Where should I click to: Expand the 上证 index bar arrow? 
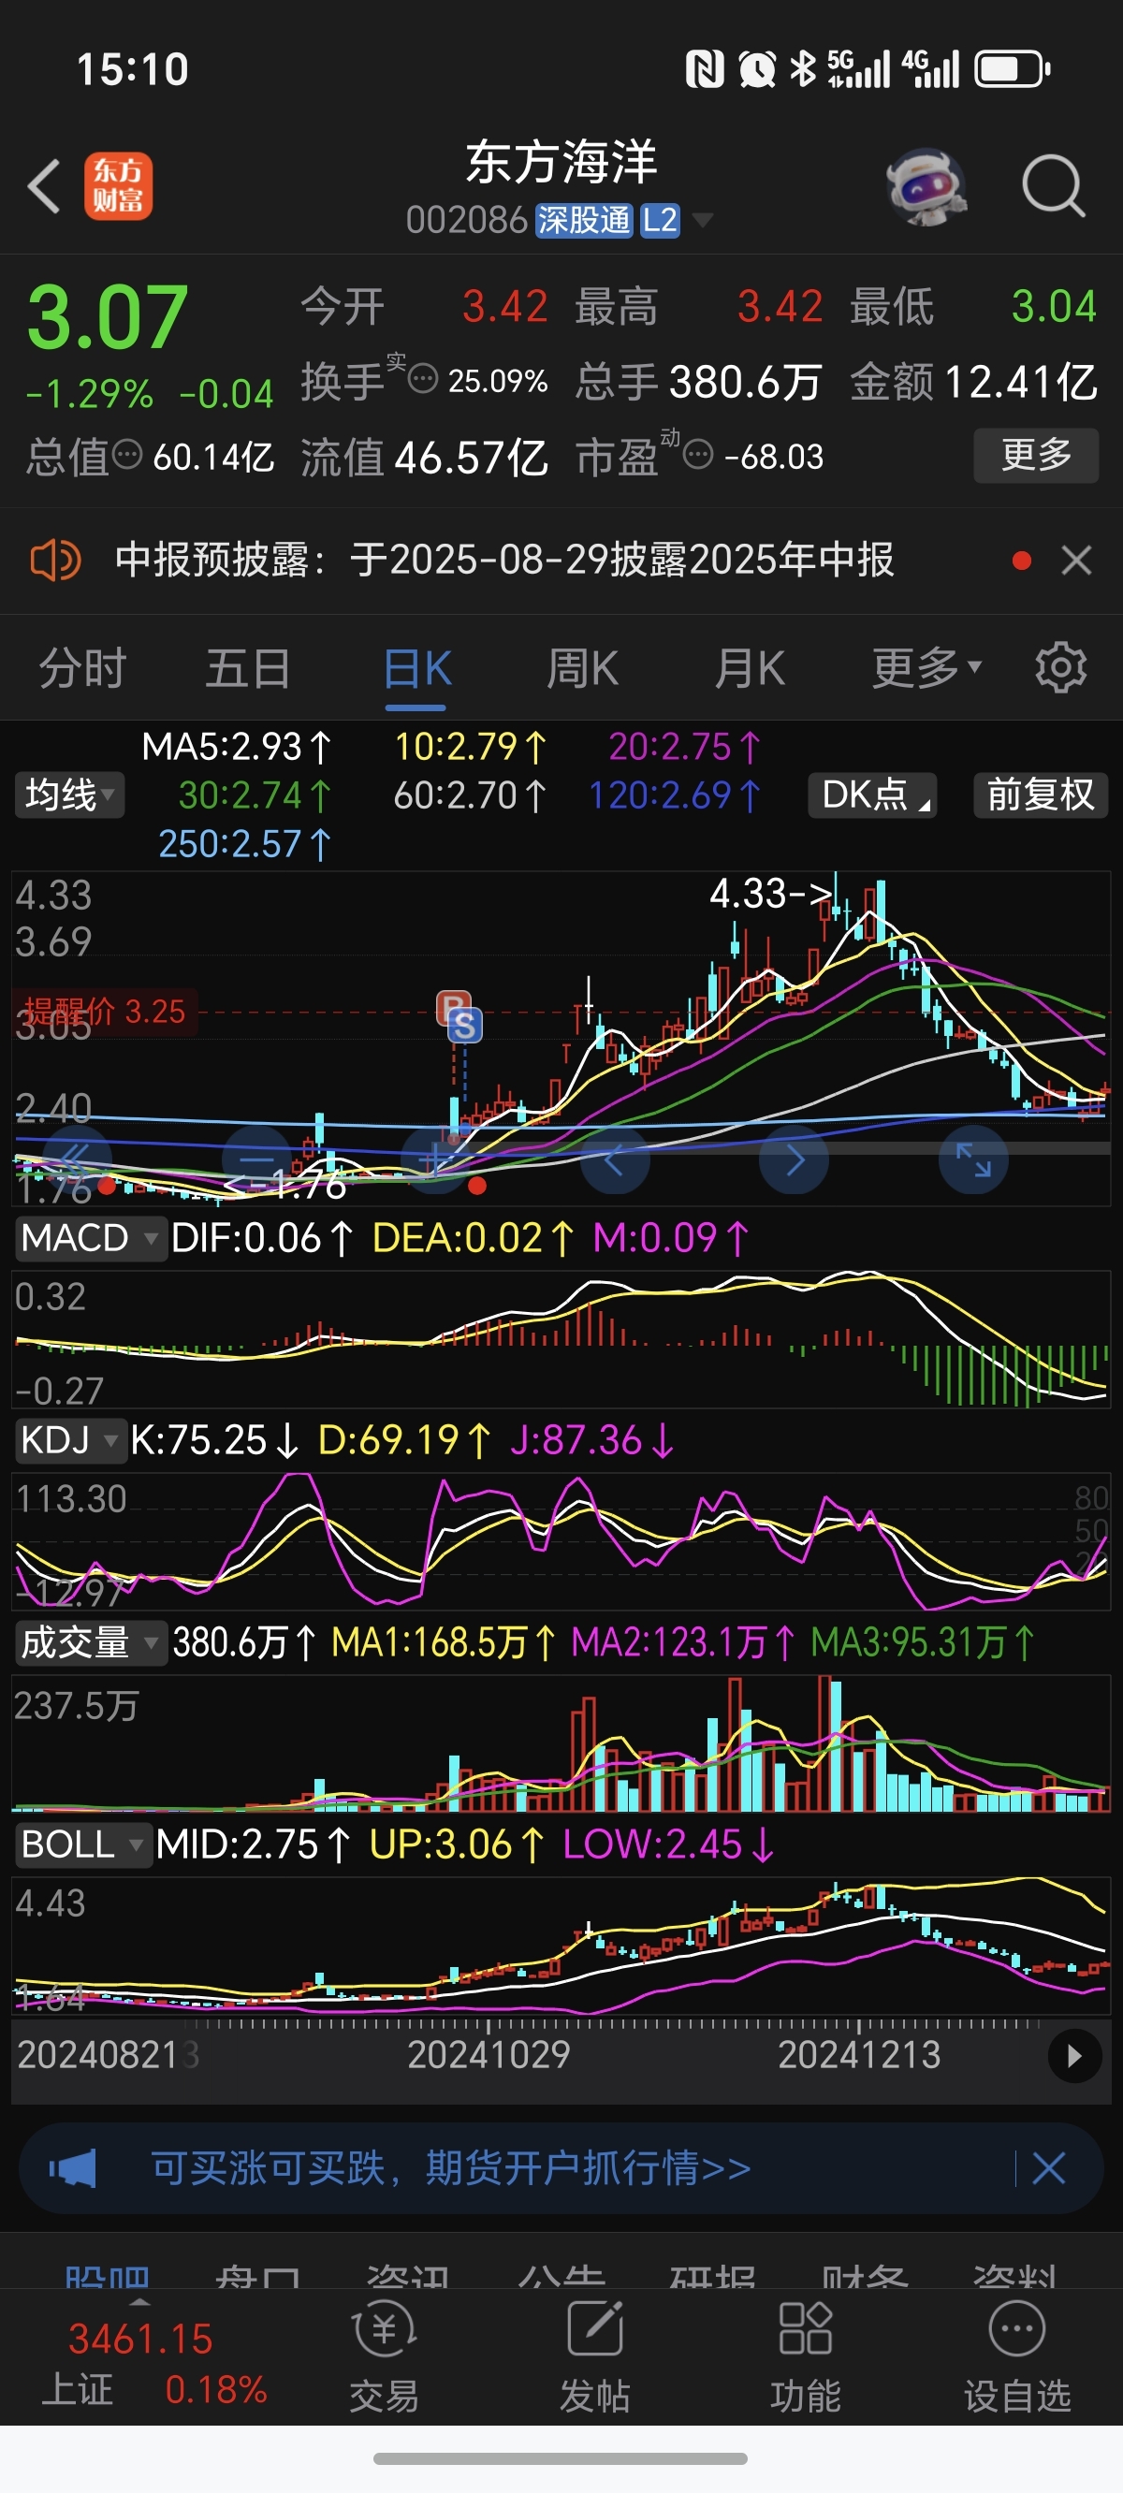pos(140,2302)
